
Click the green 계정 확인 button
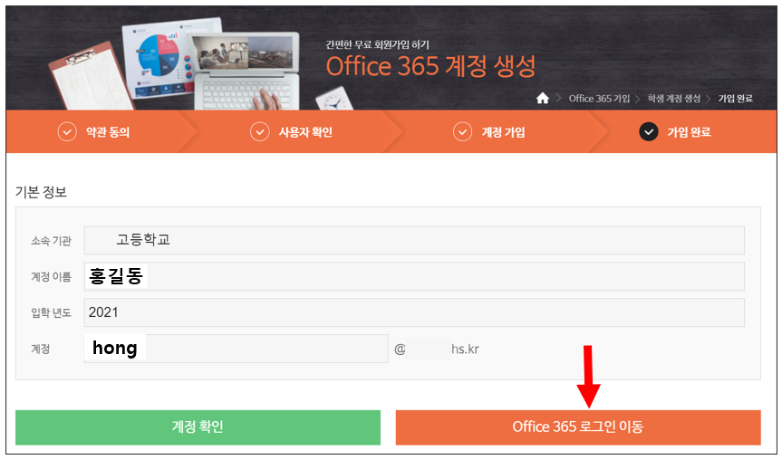198,427
